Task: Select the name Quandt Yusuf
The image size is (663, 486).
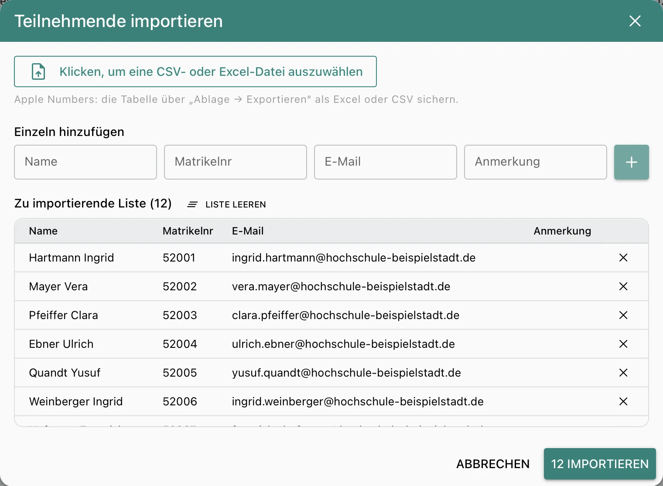Action: [x=65, y=373]
